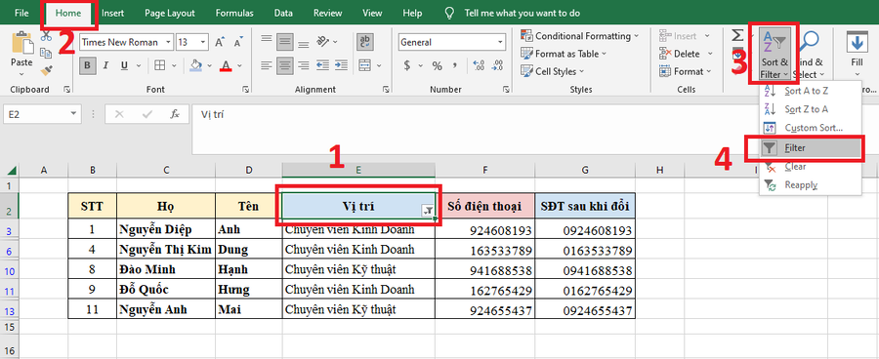Apply the red Font Color
This screenshot has width=879, height=359.
pyautogui.click(x=226, y=65)
